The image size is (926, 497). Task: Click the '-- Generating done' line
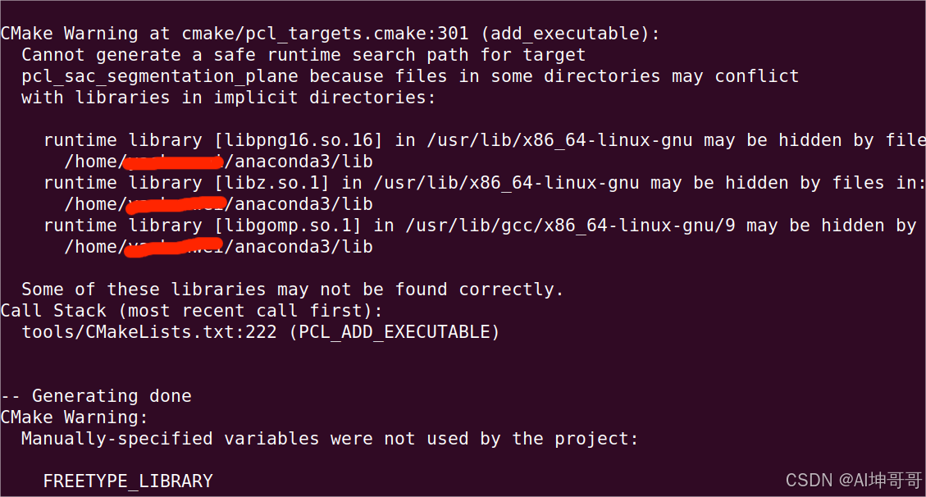[x=96, y=396]
